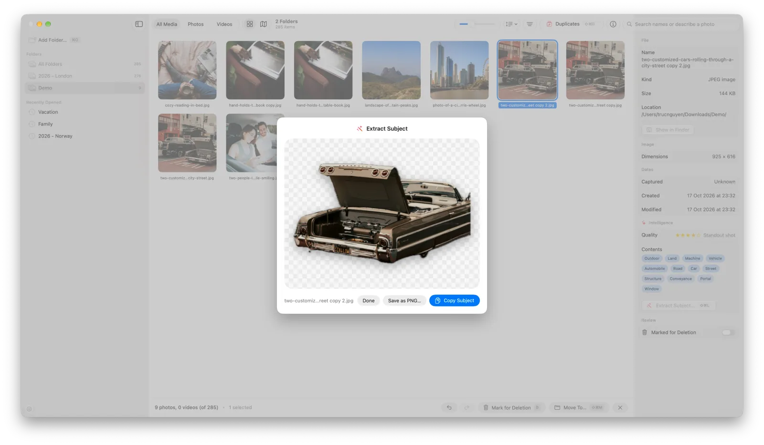
Task: Select two-people smiling thumbnail
Action: (252, 143)
